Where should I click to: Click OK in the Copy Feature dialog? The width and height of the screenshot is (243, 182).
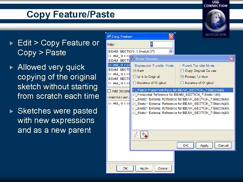click(125, 169)
